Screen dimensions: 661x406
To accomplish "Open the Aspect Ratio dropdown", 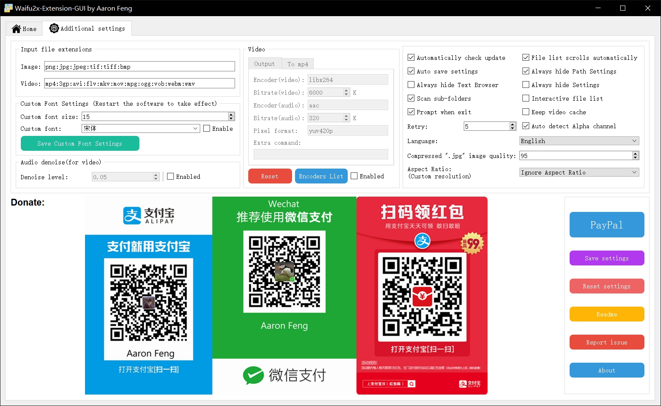I will coord(579,172).
